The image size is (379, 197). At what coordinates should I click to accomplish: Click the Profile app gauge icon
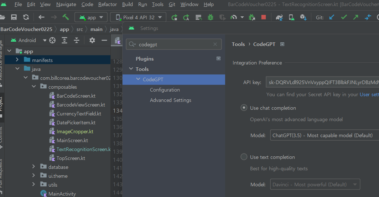point(234,17)
